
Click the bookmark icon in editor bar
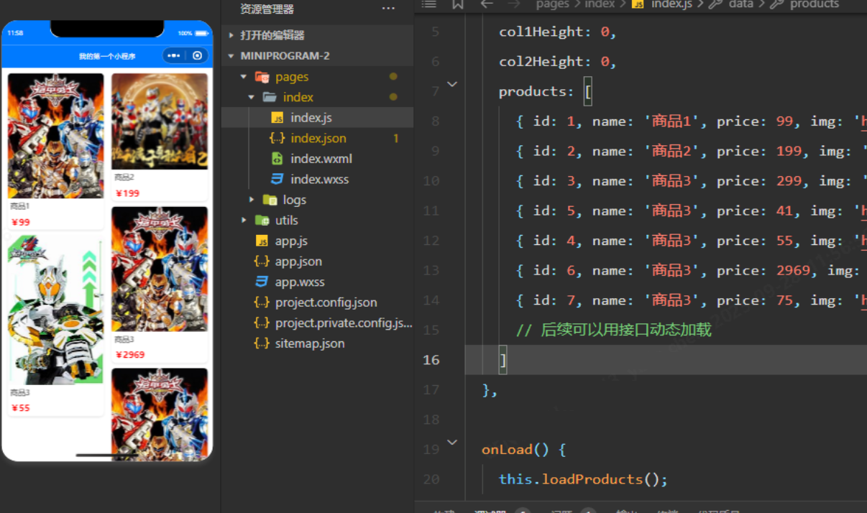point(458,4)
